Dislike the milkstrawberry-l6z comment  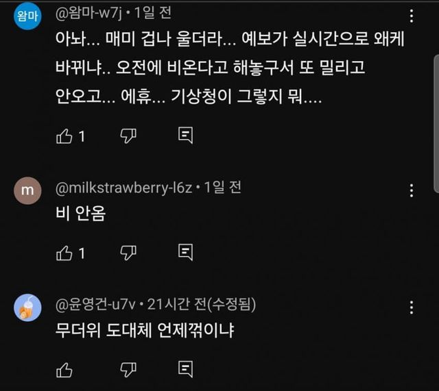pyautogui.click(x=128, y=253)
